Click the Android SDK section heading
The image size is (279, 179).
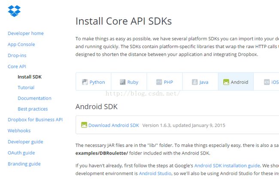tap(97, 106)
